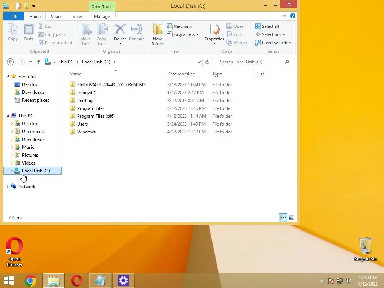Click the Drive Tools contextual tab
The width and height of the screenshot is (384, 288).
(x=102, y=7)
